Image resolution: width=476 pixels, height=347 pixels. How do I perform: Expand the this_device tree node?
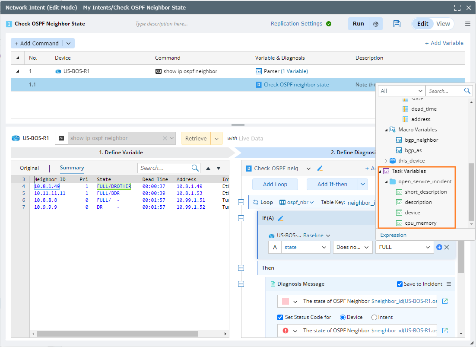click(x=386, y=161)
